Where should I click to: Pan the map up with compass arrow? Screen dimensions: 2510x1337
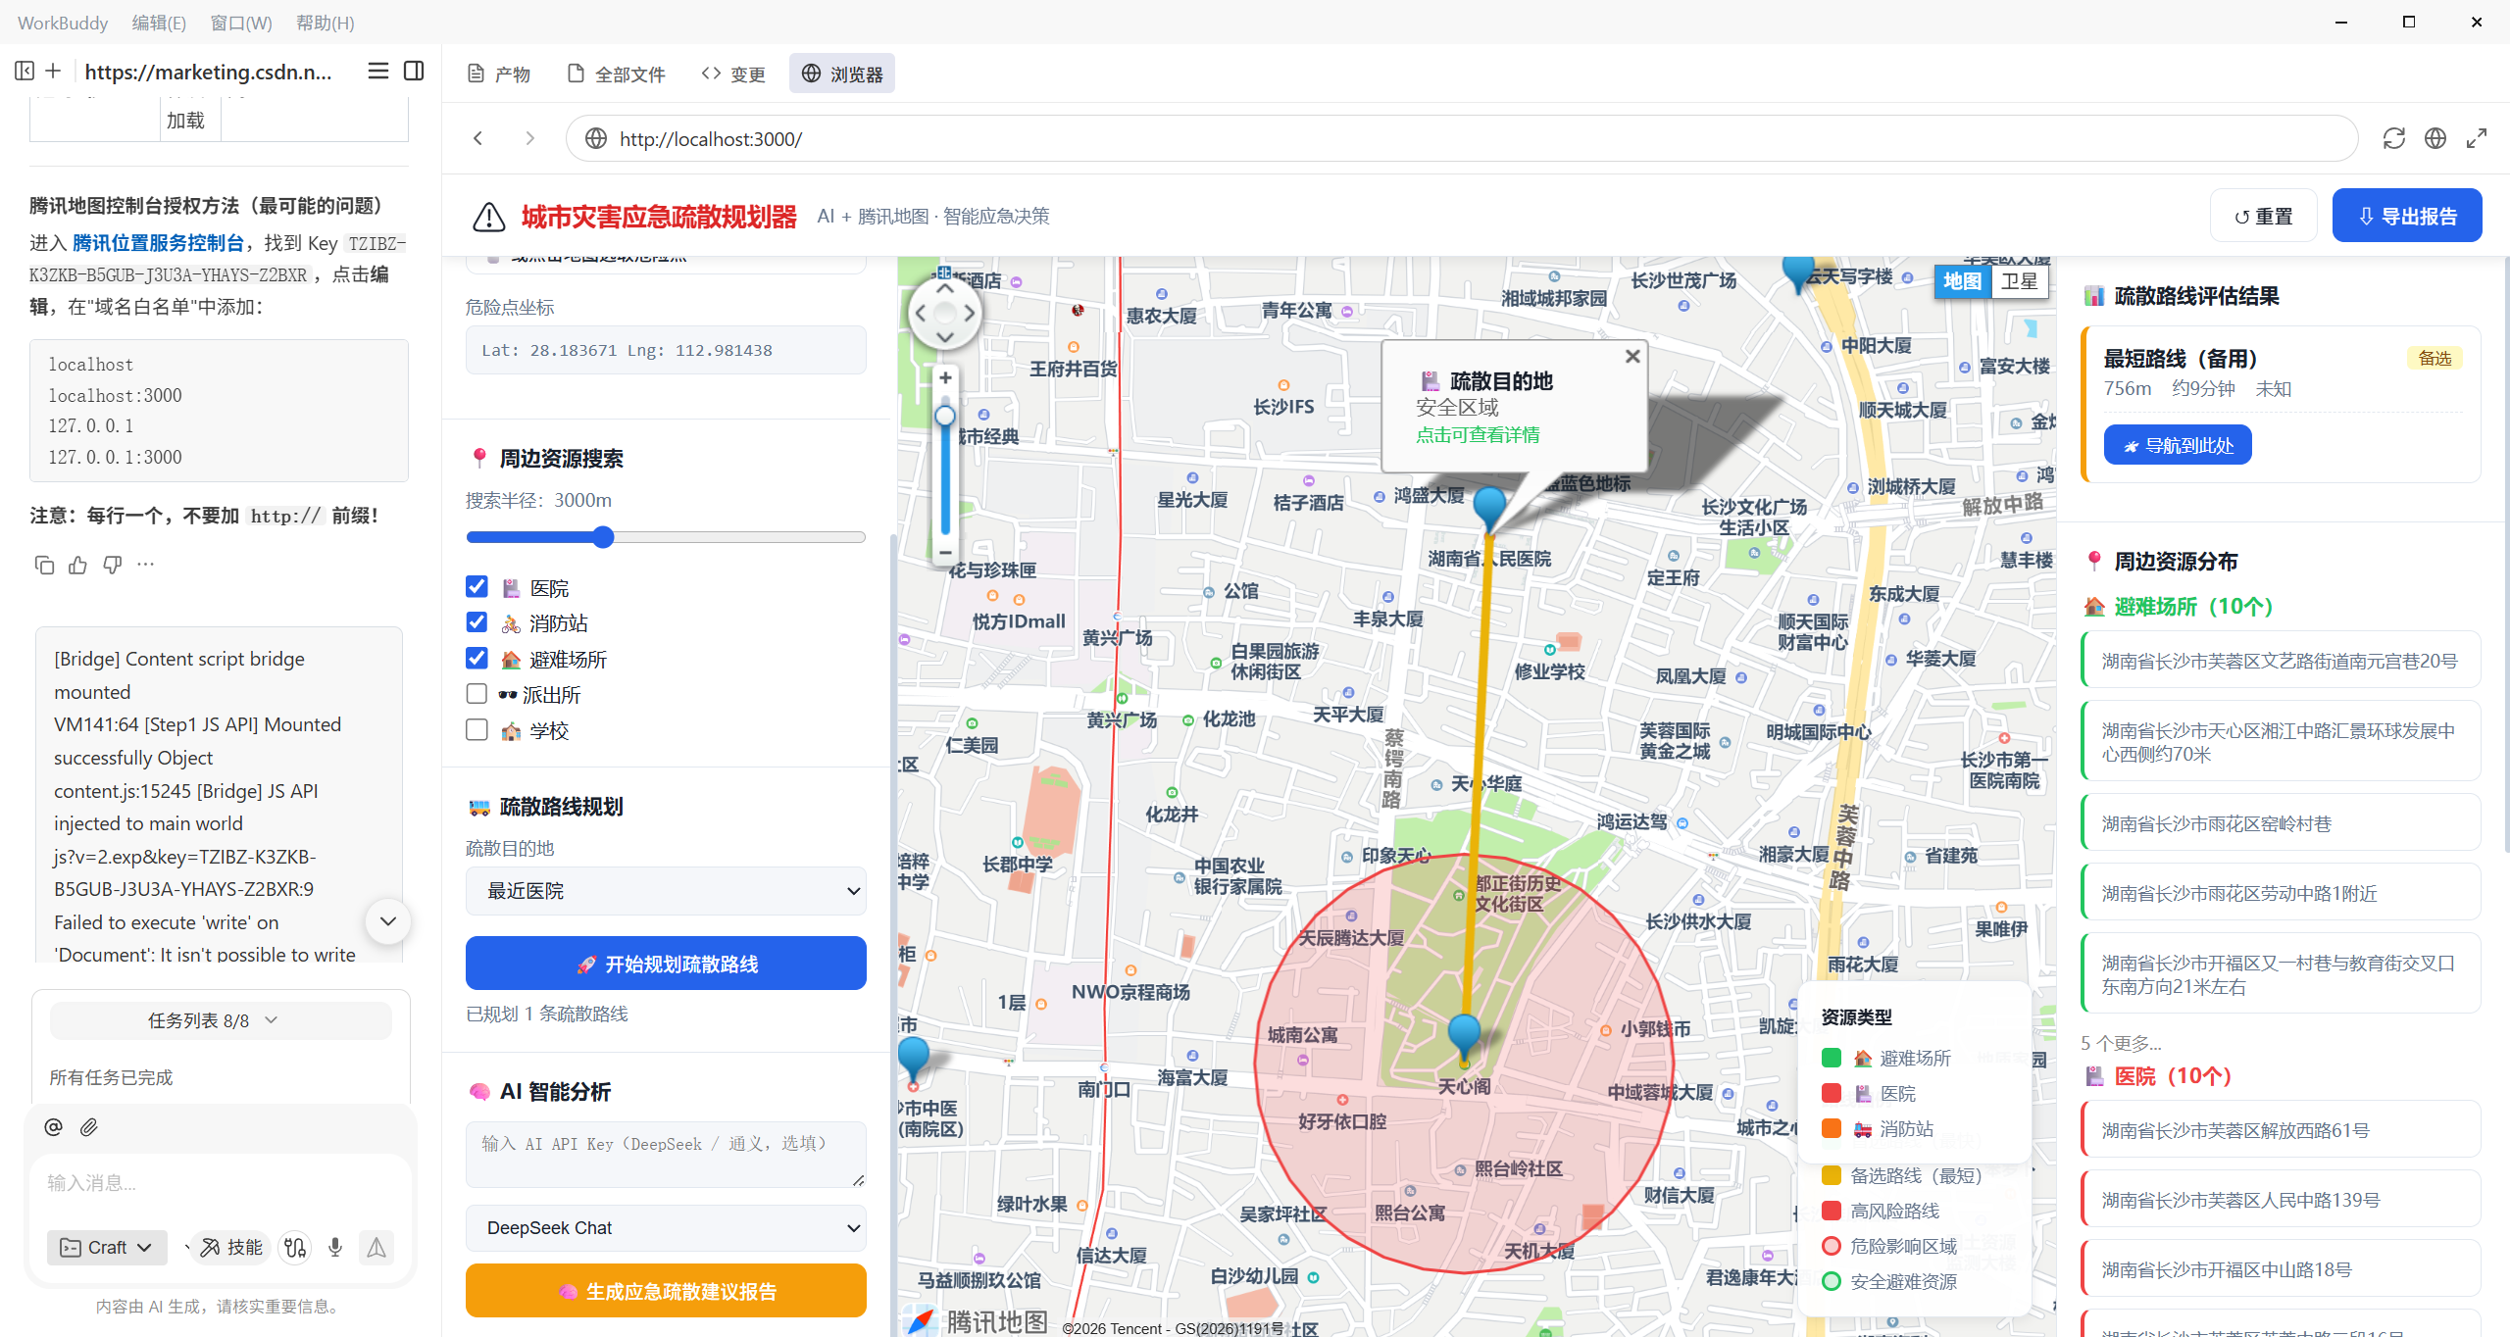click(x=945, y=288)
